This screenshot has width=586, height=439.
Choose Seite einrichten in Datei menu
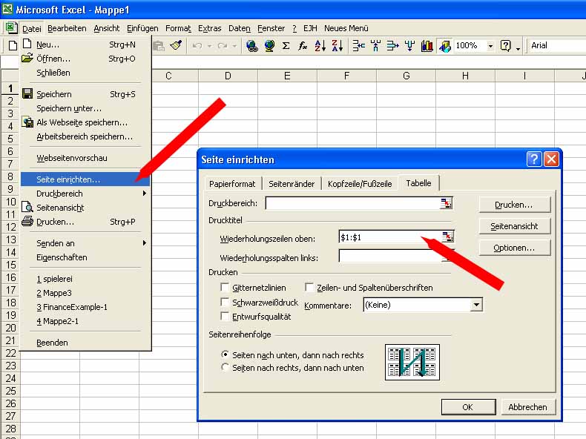(x=85, y=179)
